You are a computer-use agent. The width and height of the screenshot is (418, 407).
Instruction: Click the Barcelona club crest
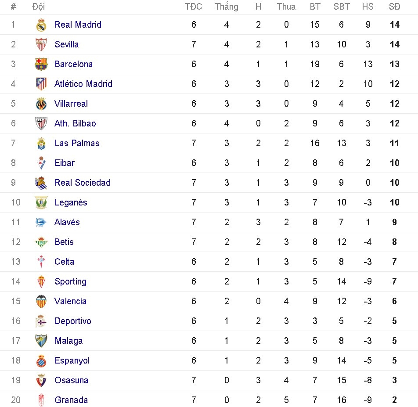pyautogui.click(x=41, y=64)
